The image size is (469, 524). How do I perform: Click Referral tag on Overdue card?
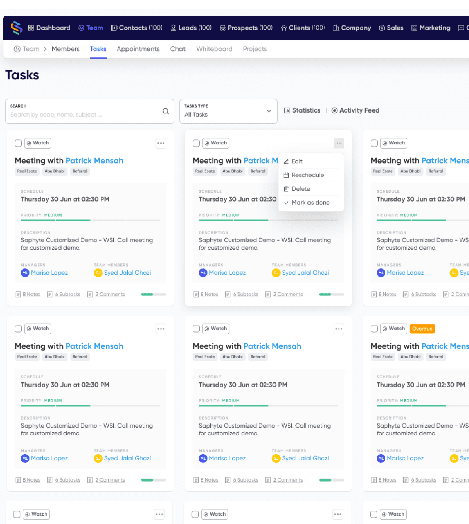pyautogui.click(x=436, y=357)
